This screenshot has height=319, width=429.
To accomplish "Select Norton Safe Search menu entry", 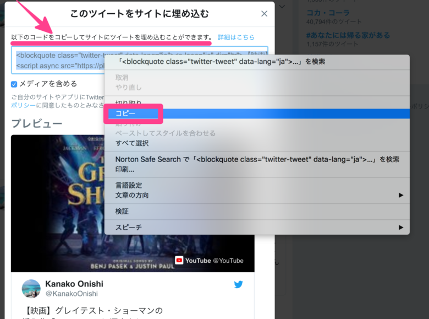I will [x=257, y=159].
